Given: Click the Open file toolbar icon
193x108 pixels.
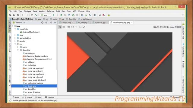Looking at the screenshot, I should click(10, 15).
